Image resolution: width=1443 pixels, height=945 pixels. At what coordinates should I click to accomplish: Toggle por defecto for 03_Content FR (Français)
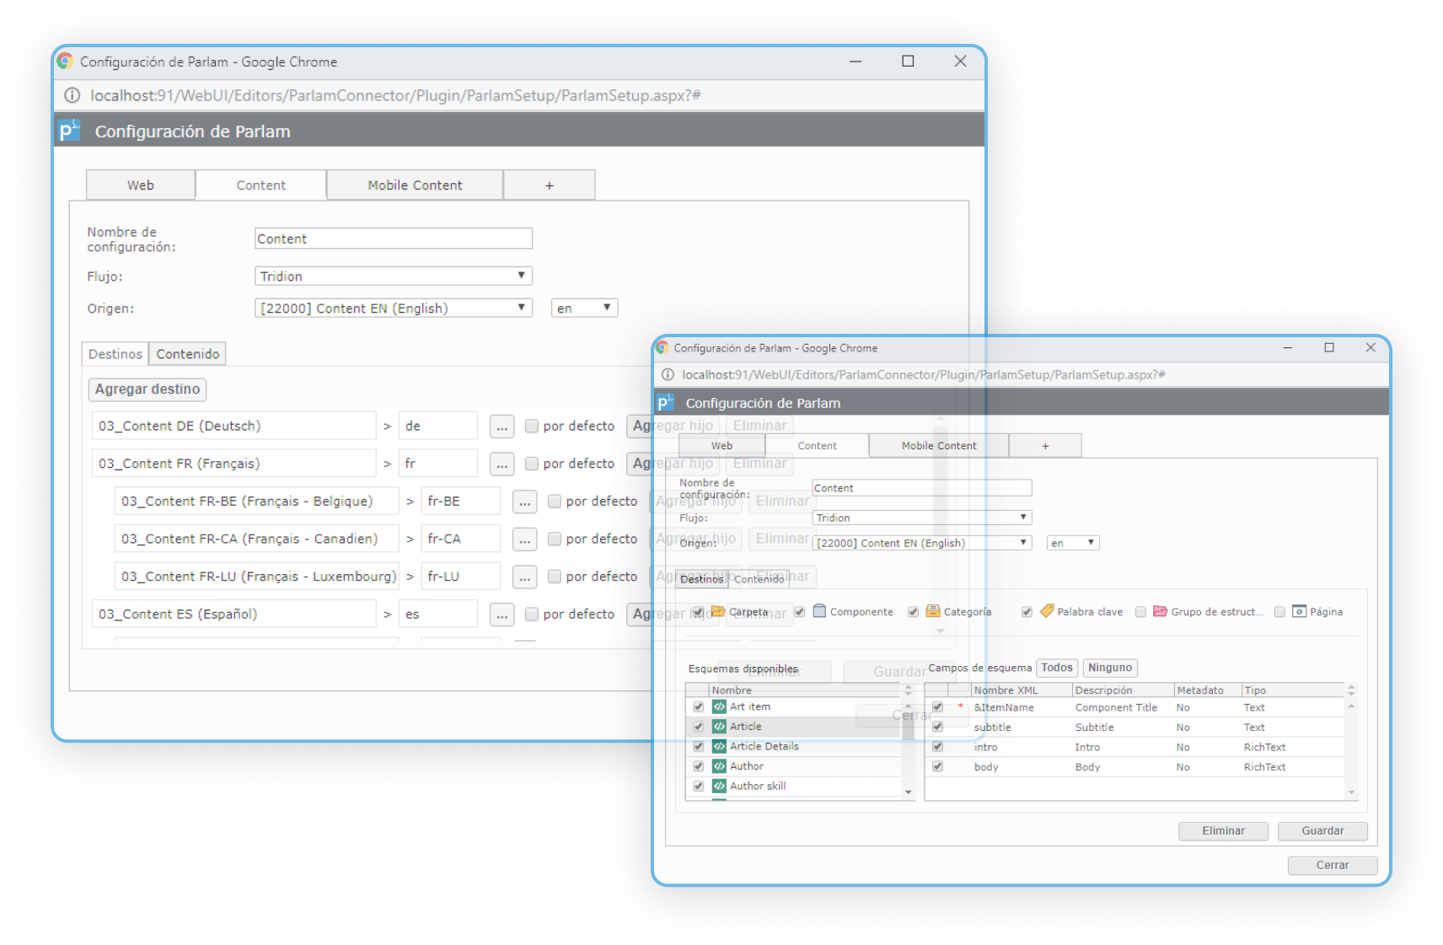pos(532,464)
